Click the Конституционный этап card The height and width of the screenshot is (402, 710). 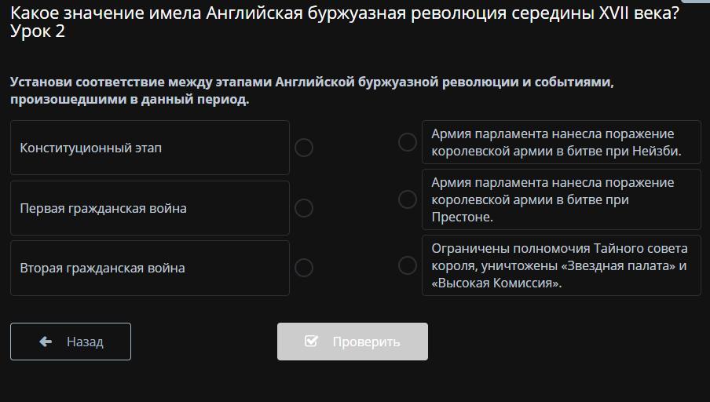(x=149, y=148)
